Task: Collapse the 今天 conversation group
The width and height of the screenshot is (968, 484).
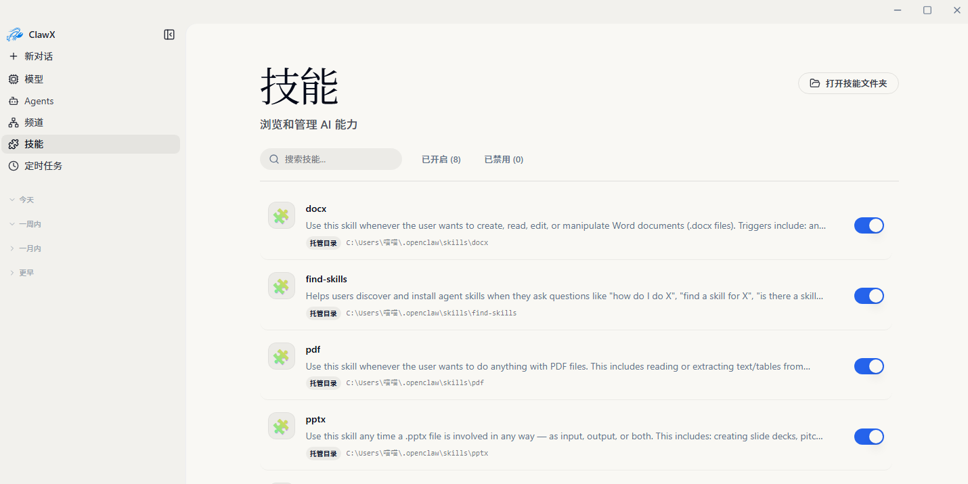Action: (x=22, y=200)
